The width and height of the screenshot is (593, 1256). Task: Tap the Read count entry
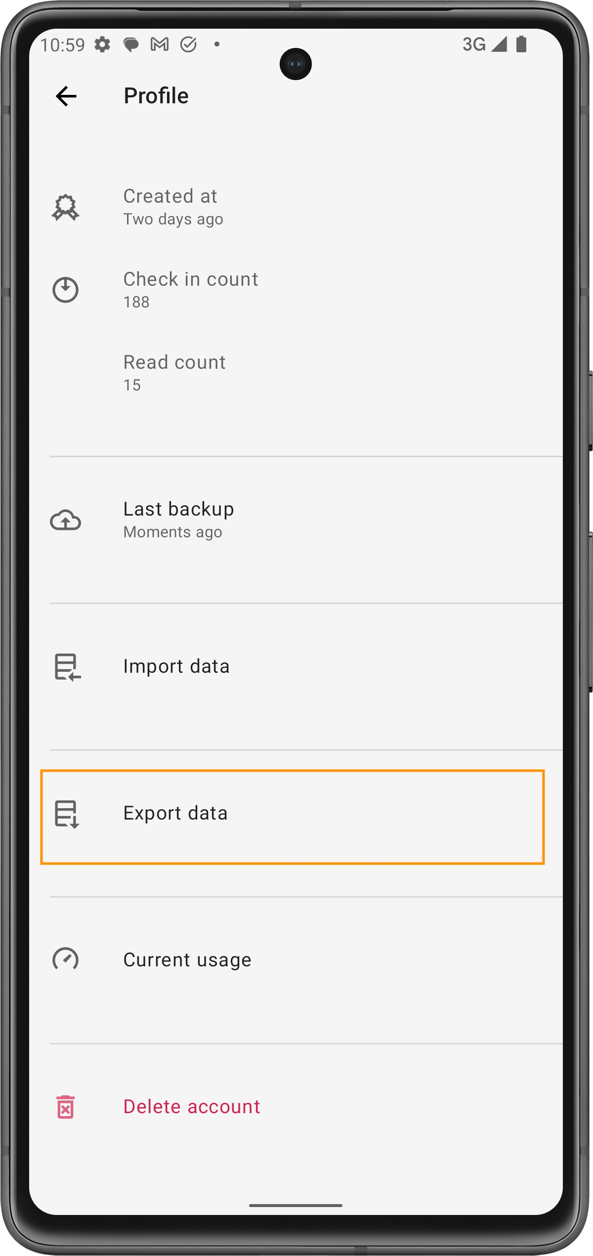[174, 373]
